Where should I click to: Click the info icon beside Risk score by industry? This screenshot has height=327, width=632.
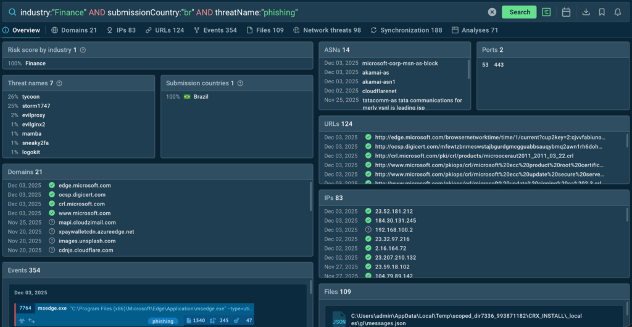pos(83,50)
